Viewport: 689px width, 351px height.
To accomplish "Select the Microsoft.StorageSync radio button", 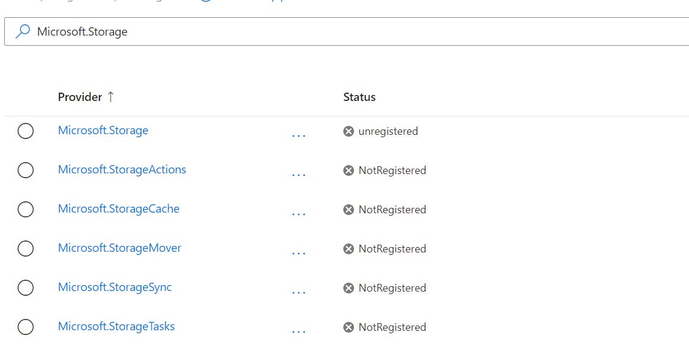I will tap(26, 288).
